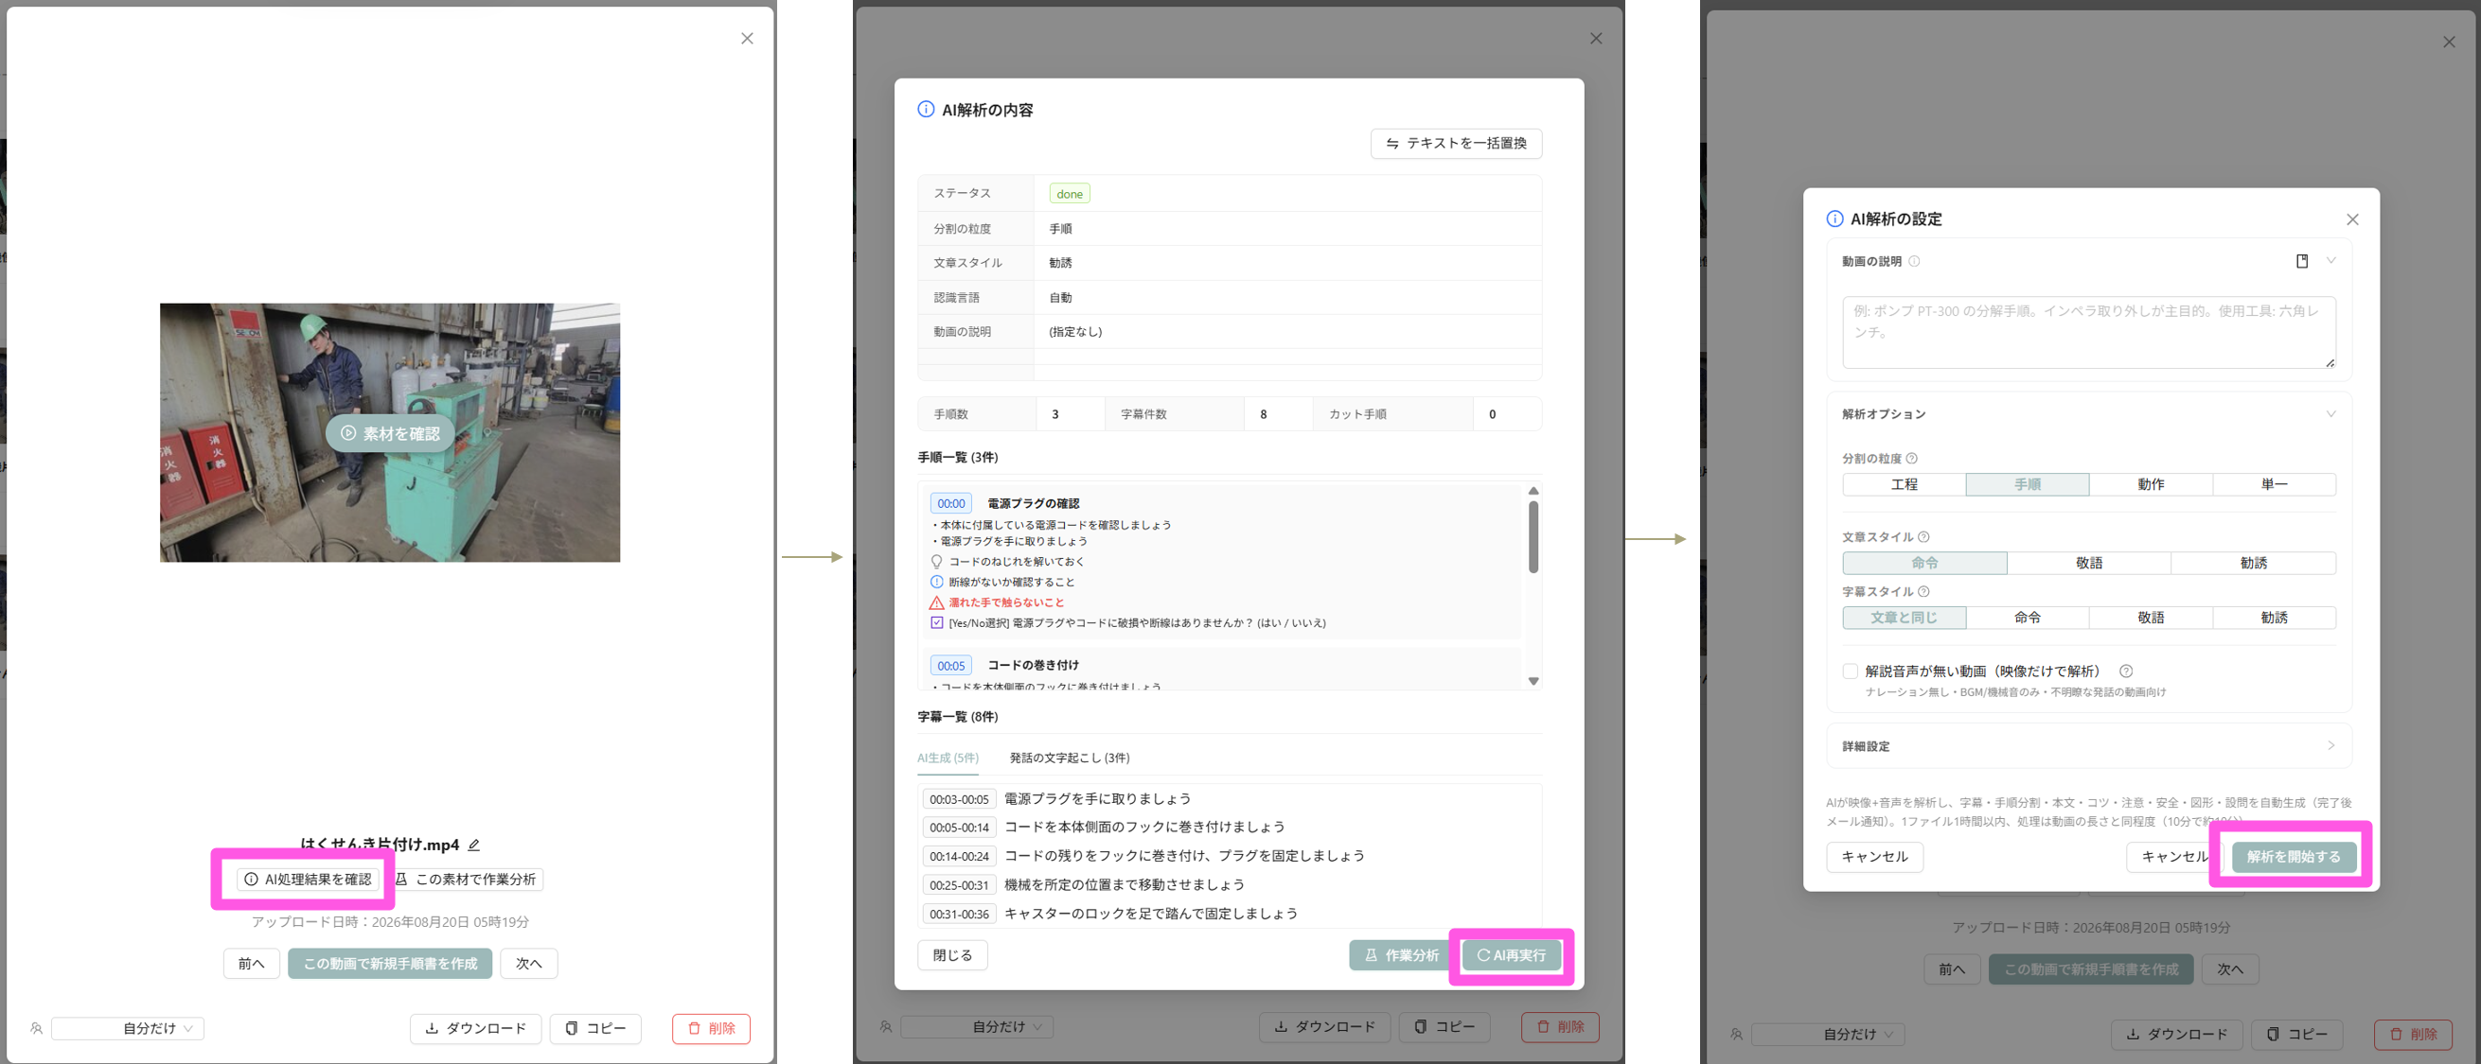Viewport: 2481px width, 1064px height.
Task: Click the 素材を確認 play overlay on video thumbnail
Action: click(x=390, y=434)
